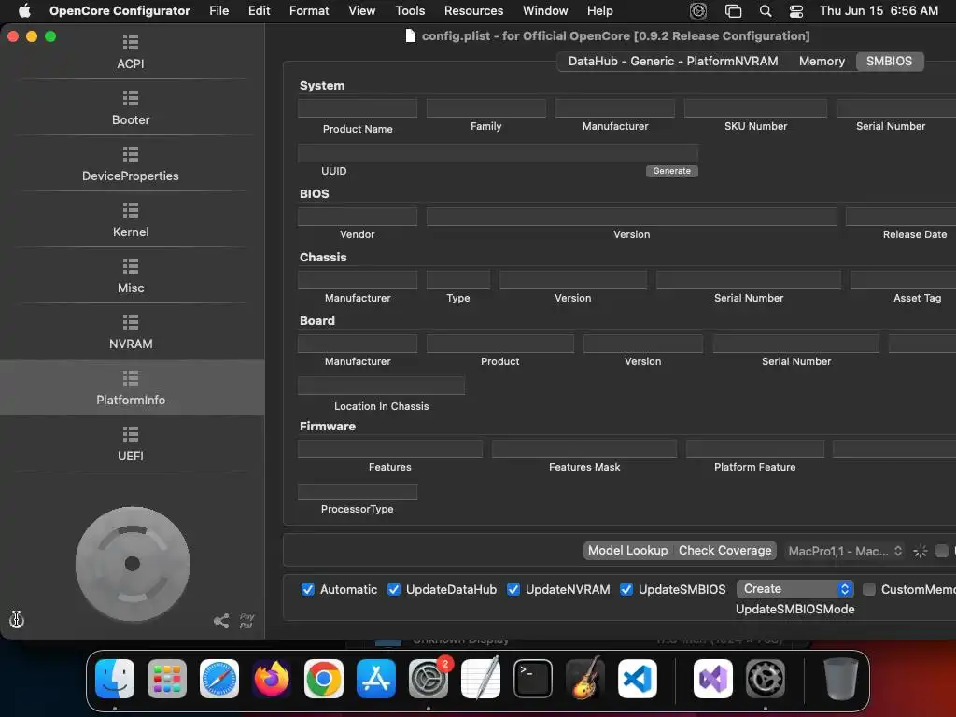956x717 pixels.
Task: Click the date and time in menu bar
Action: coord(879,11)
